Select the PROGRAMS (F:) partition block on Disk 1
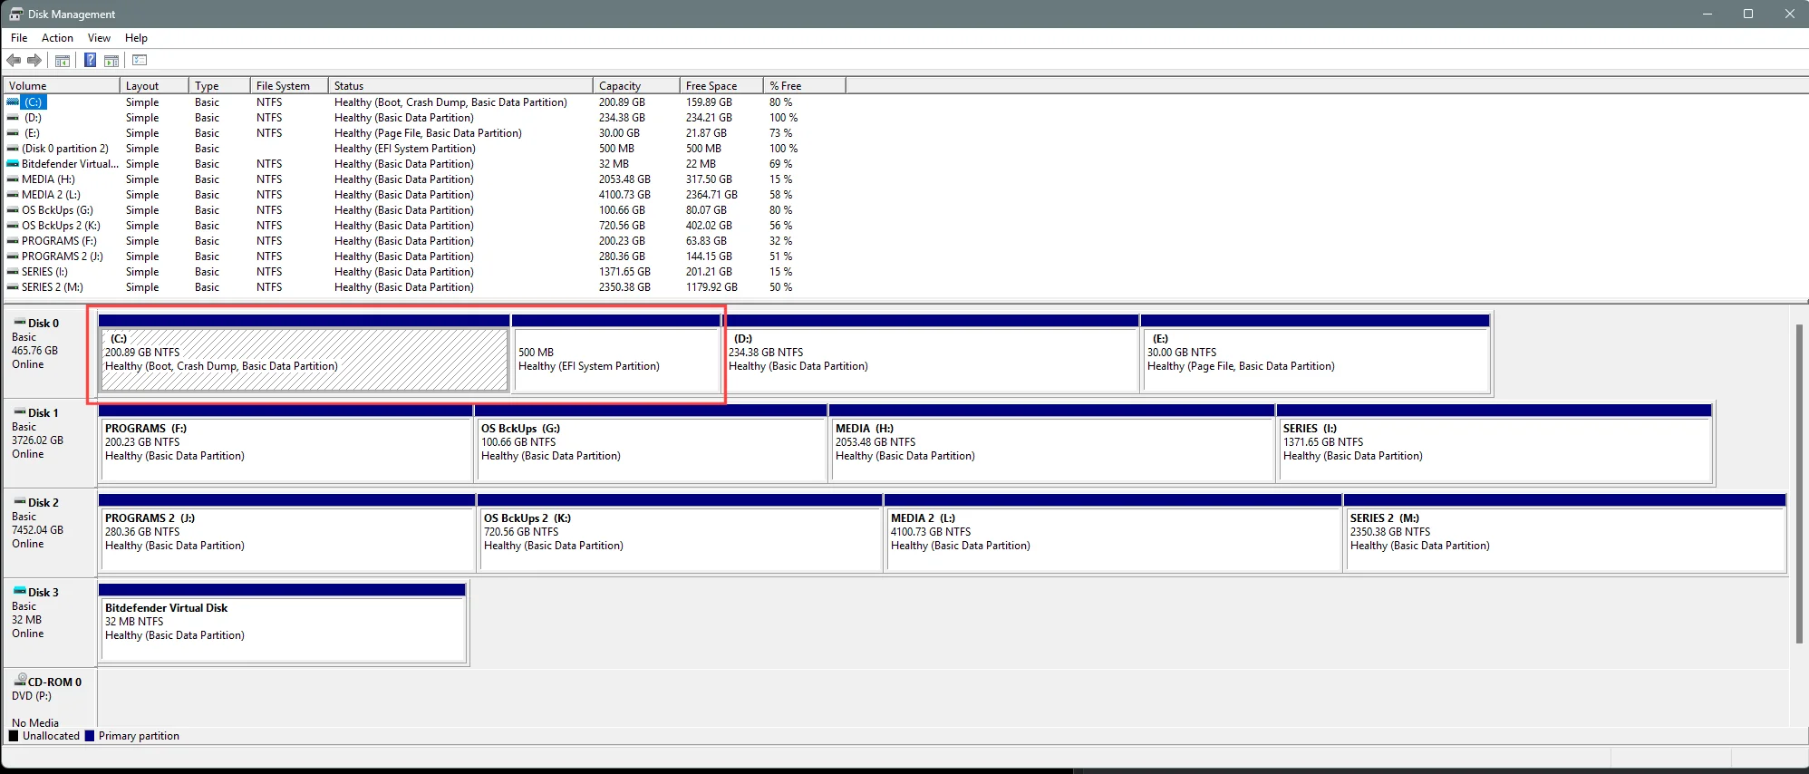 [x=285, y=443]
